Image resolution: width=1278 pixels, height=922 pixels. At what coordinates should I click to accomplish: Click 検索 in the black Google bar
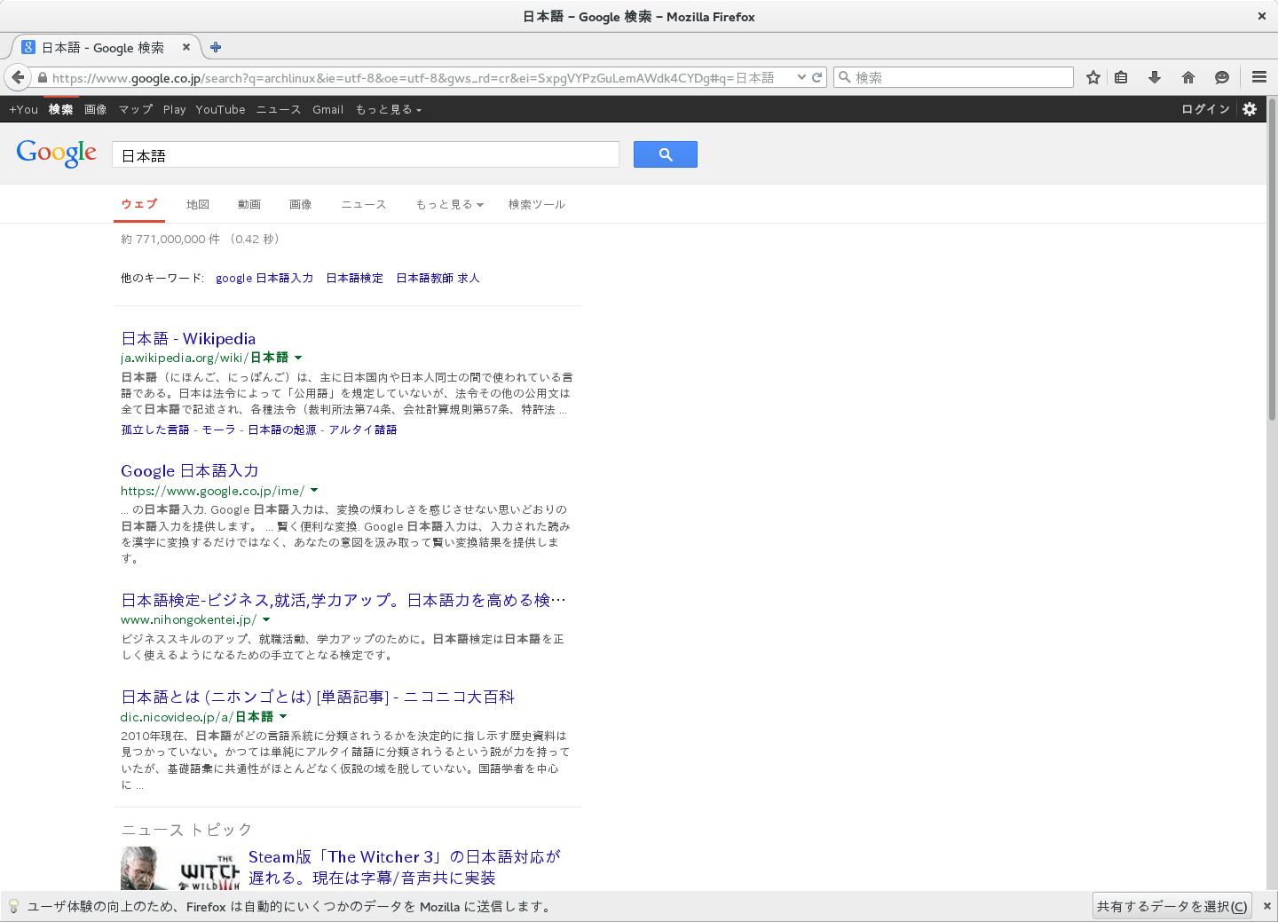(61, 109)
